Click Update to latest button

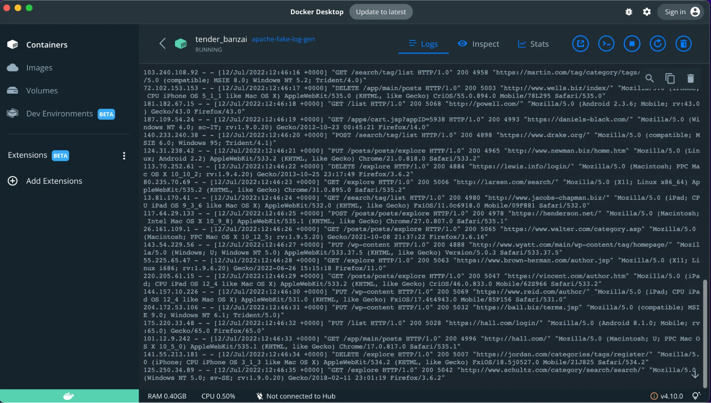pos(381,12)
